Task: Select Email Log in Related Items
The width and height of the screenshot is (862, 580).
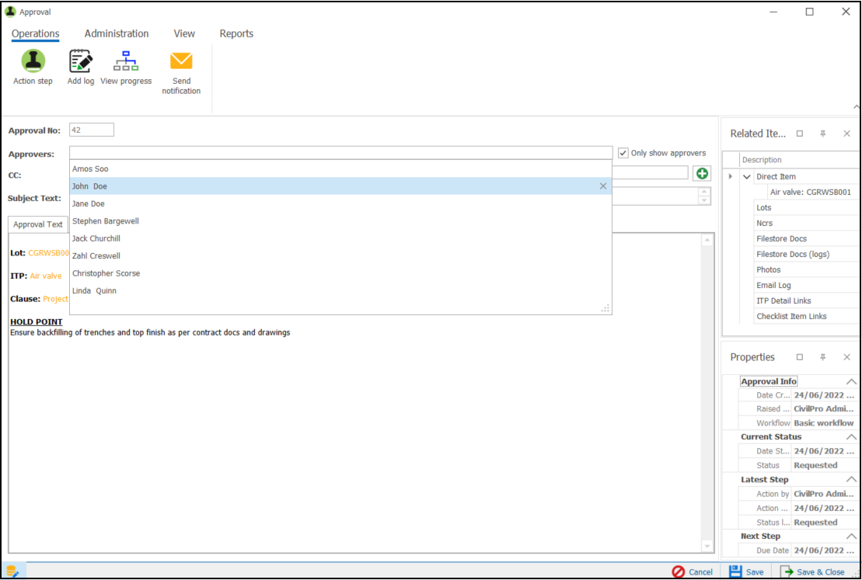Action: (x=773, y=285)
